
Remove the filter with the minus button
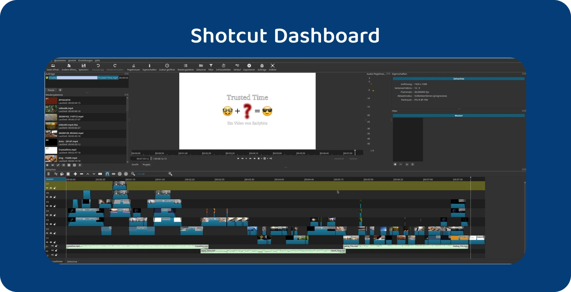coord(401,164)
